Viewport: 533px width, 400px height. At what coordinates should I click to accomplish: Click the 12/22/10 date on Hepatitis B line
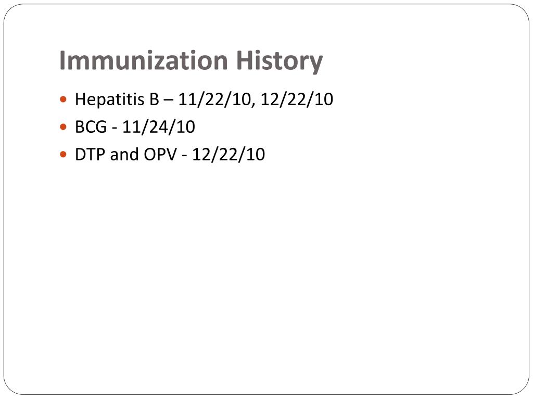pyautogui.click(x=297, y=99)
